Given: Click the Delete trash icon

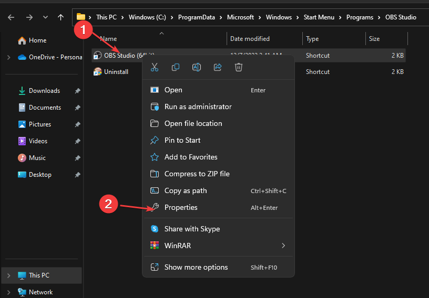Looking at the screenshot, I should 239,67.
